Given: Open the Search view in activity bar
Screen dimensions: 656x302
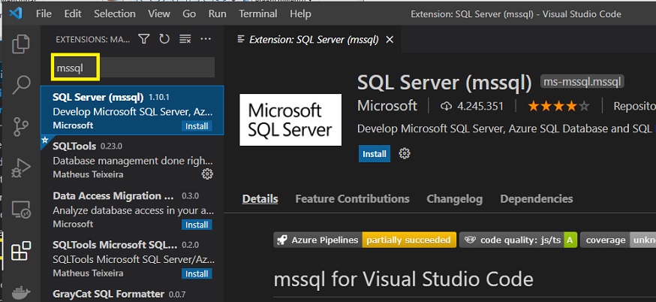Looking at the screenshot, I should coord(21,85).
